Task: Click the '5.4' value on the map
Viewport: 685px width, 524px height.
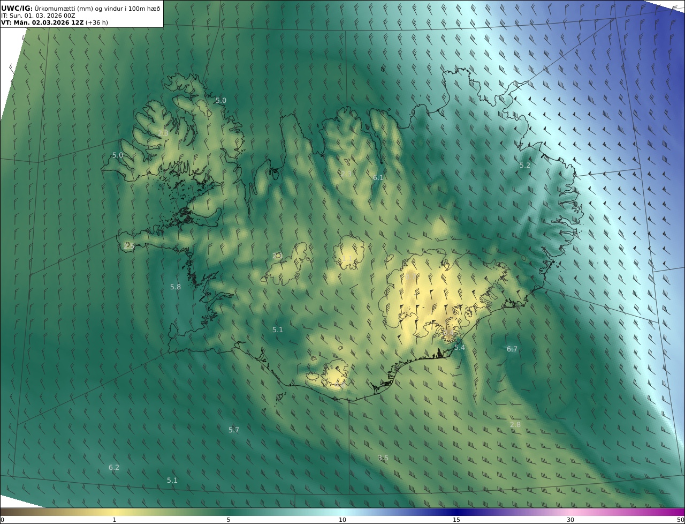Action: [460, 348]
